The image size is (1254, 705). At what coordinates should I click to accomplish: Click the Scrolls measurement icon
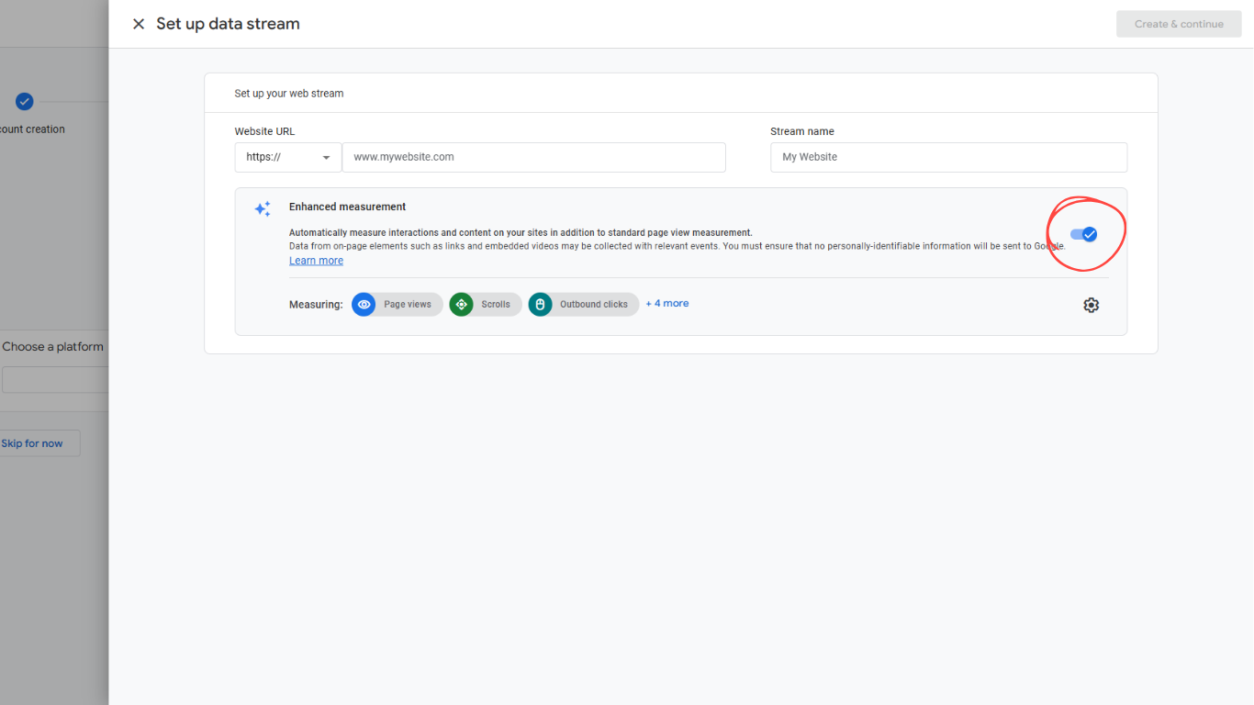[461, 304]
